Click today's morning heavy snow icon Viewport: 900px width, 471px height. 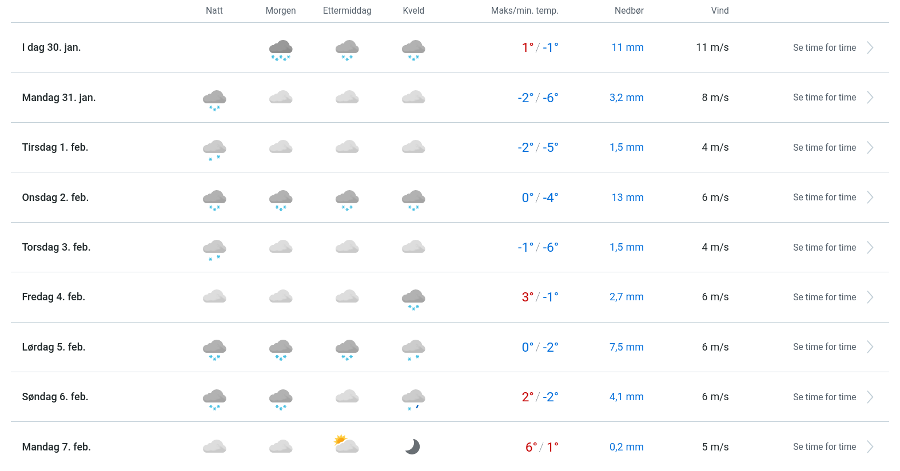(281, 49)
